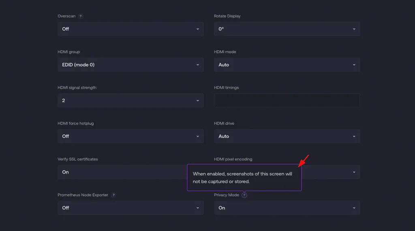Open the HDMI mode dropdown
Image resolution: width=415 pixels, height=231 pixels.
click(287, 64)
